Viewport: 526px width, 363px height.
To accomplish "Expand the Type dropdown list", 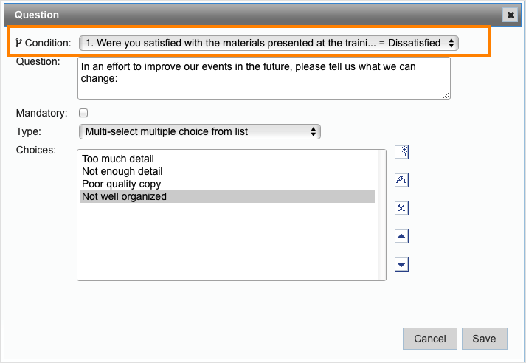I will click(199, 132).
